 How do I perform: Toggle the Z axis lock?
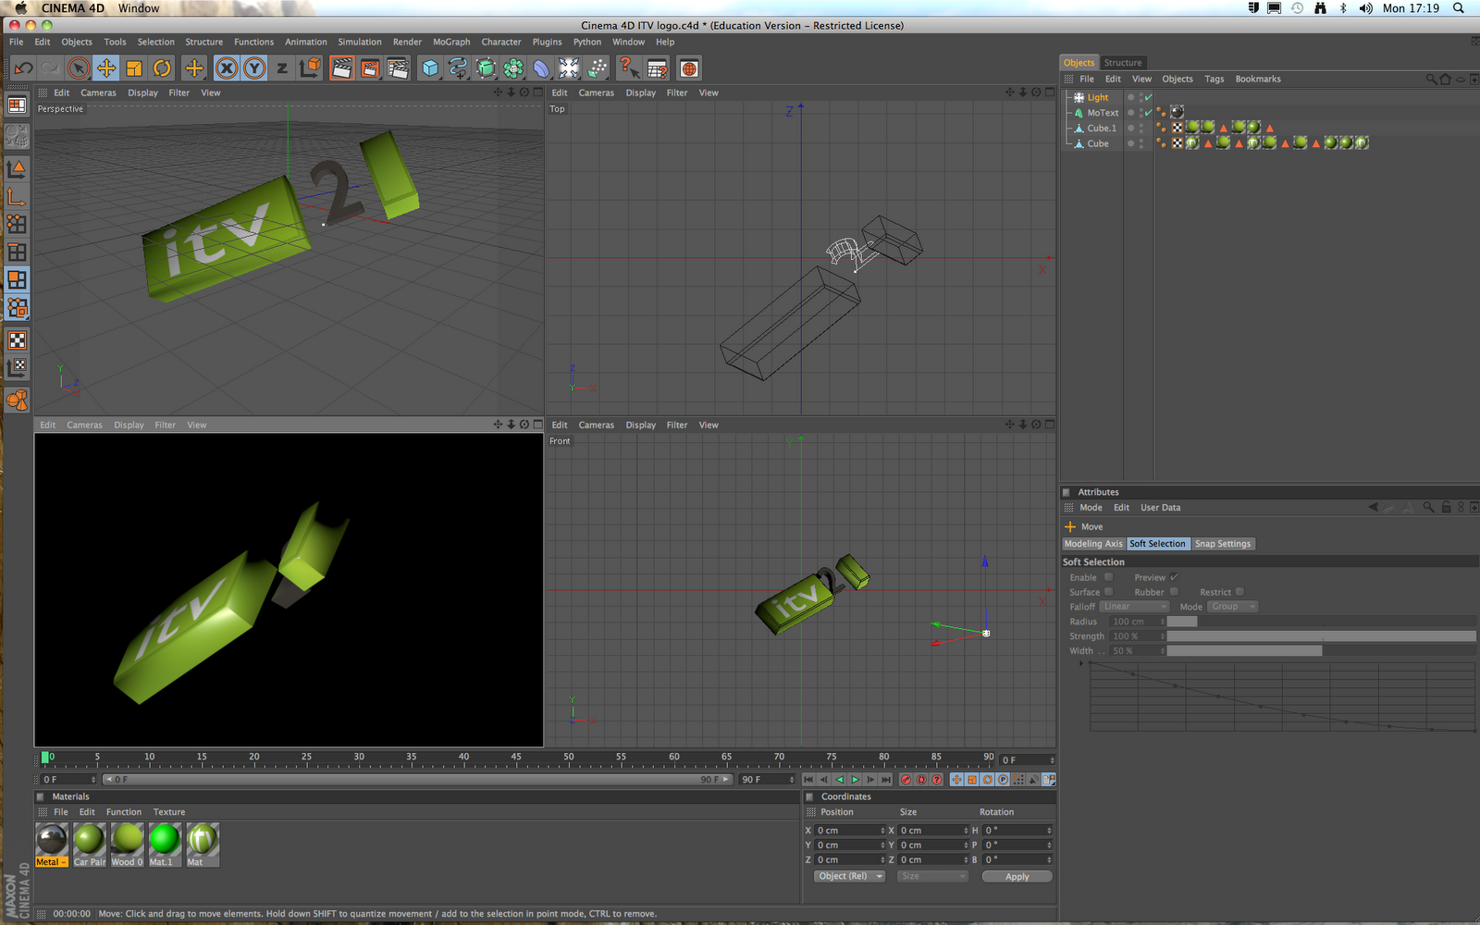(282, 68)
